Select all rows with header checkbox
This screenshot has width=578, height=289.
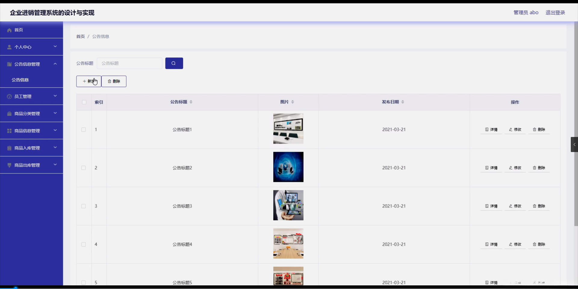(x=84, y=102)
